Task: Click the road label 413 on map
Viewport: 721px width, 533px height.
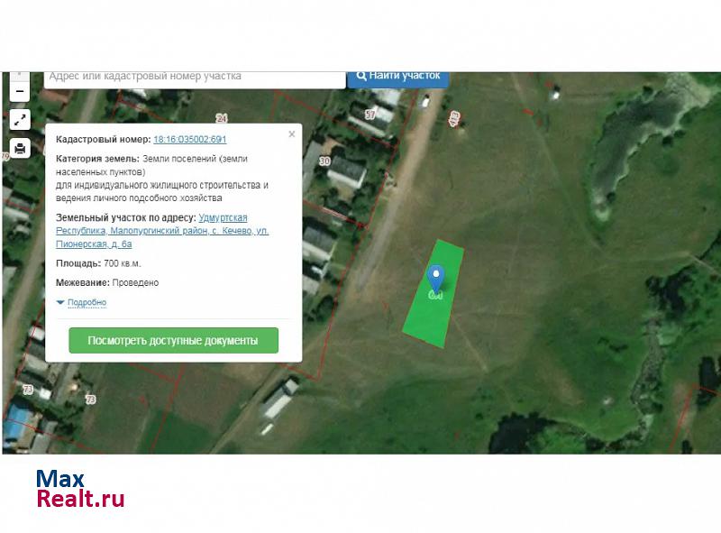Action: [x=453, y=118]
